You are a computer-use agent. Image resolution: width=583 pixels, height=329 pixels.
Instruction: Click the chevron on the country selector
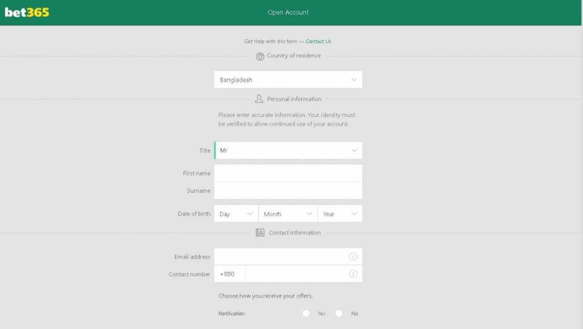coord(353,80)
